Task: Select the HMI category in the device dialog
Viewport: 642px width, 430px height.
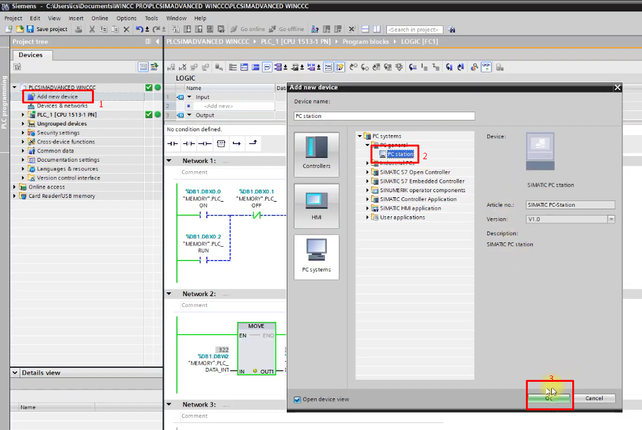Action: tap(317, 206)
